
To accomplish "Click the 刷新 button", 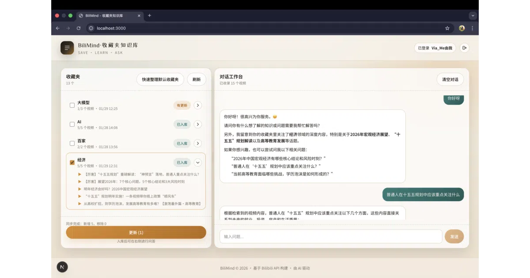I will tap(197, 79).
